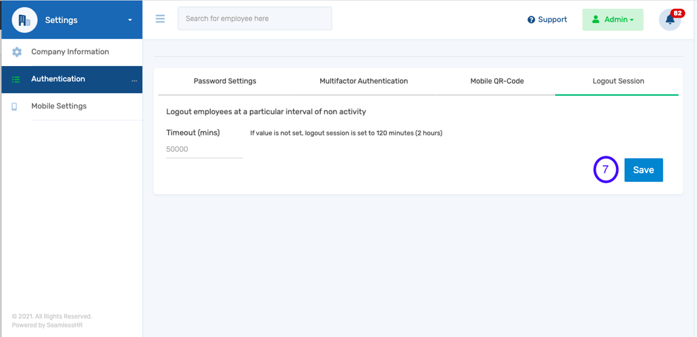
Task: Select the Mobile QR-Code tab
Action: (x=497, y=81)
